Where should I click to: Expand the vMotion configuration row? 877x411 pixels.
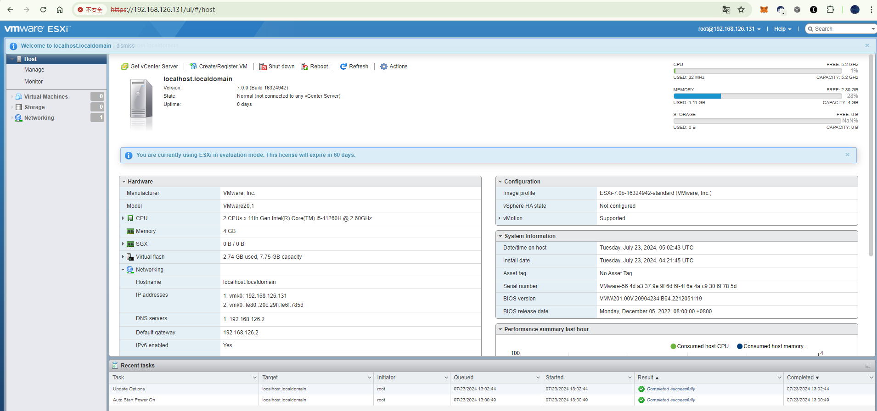[500, 218]
